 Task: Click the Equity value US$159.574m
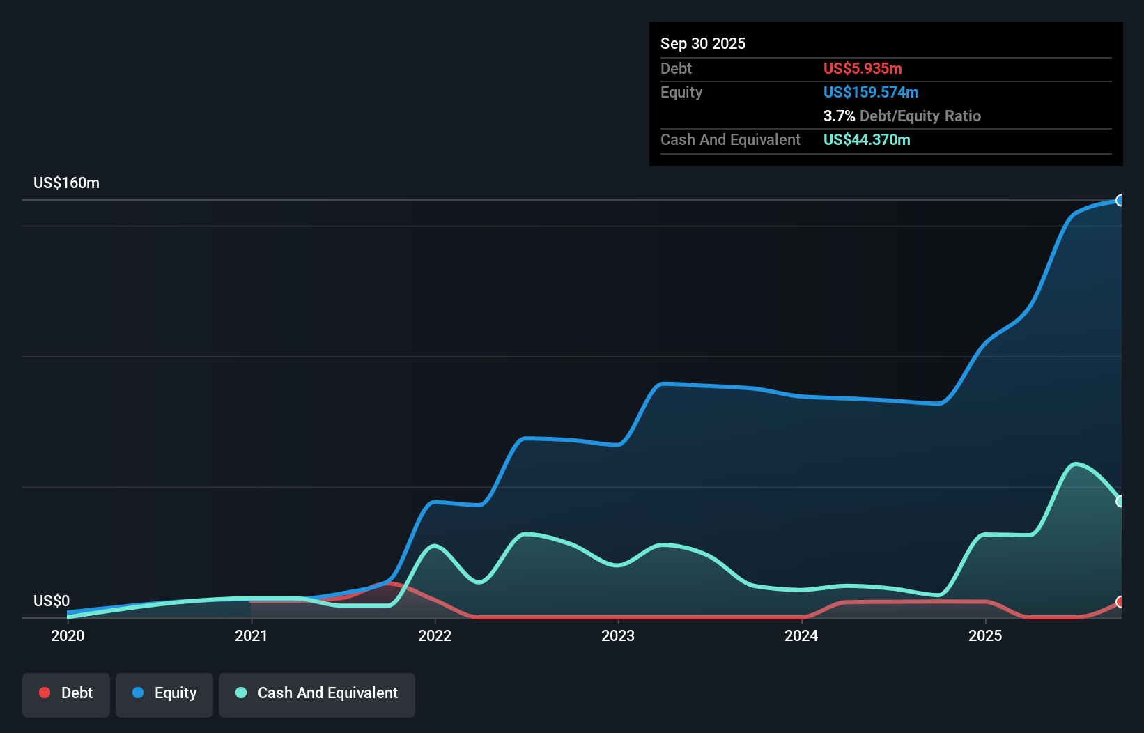[871, 92]
